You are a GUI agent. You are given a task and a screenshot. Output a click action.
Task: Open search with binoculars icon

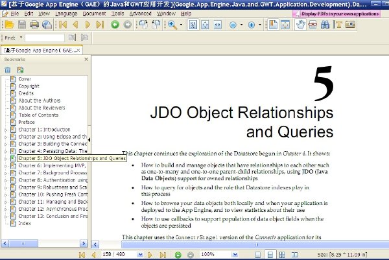click(x=325, y=25)
